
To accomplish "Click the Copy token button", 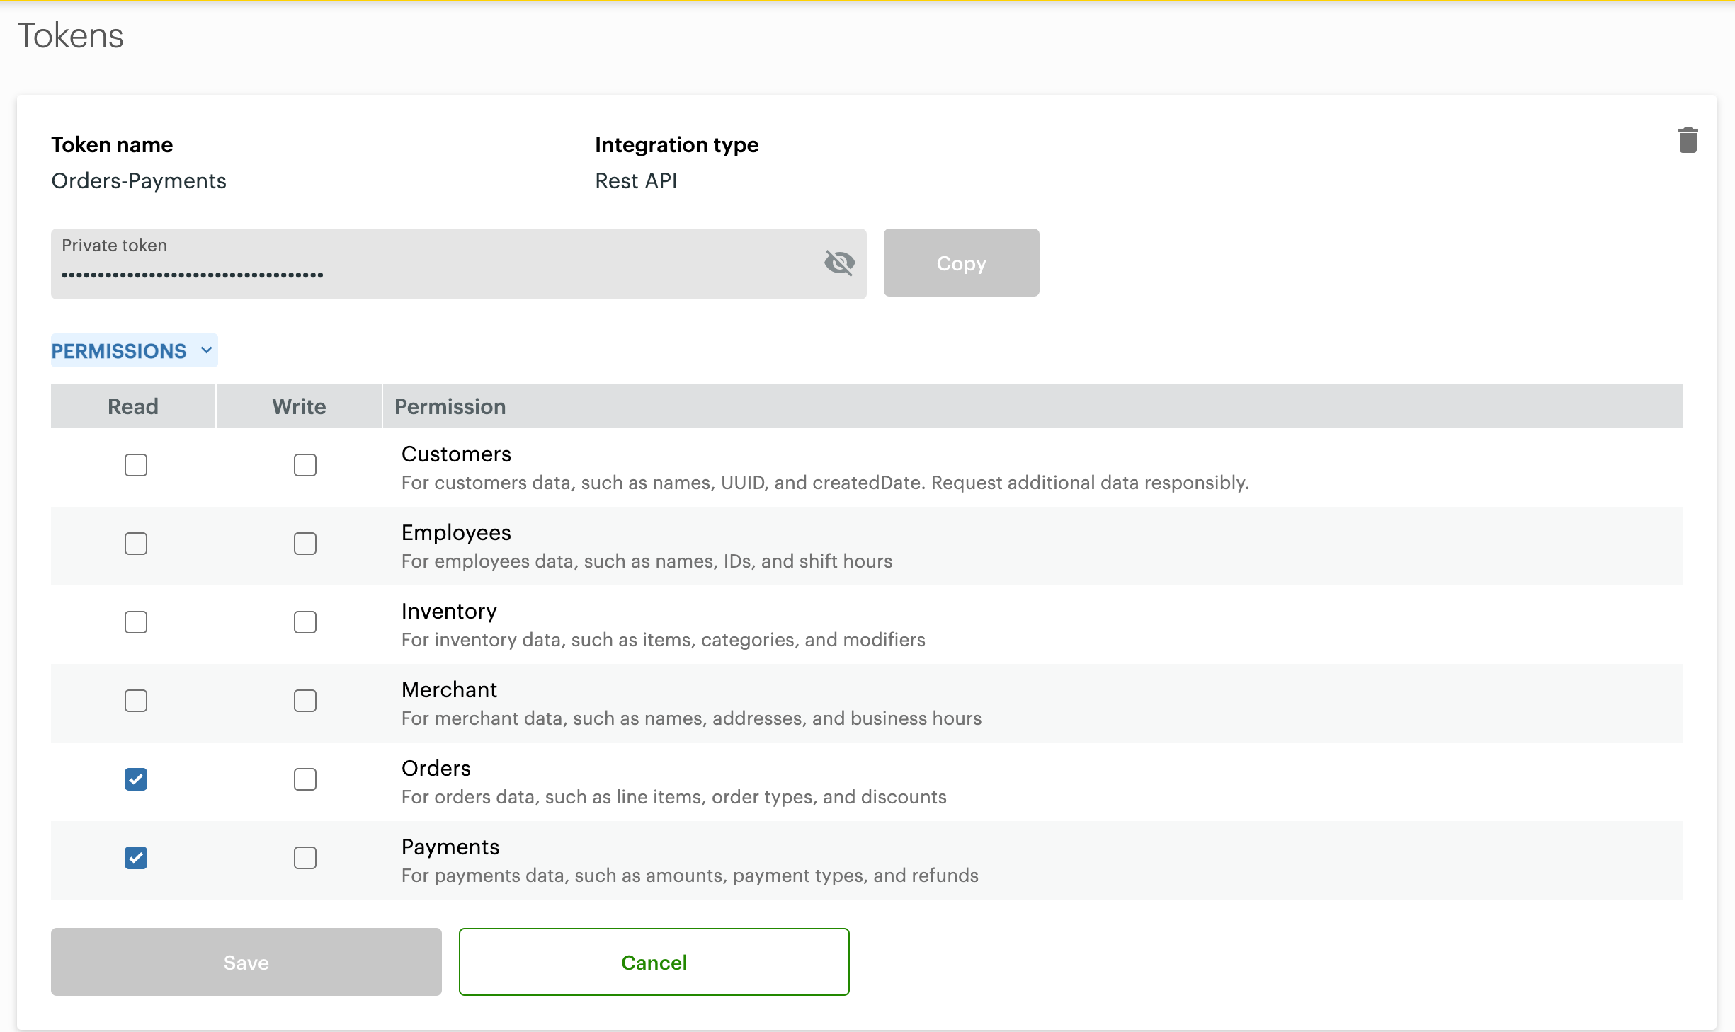I will [960, 263].
